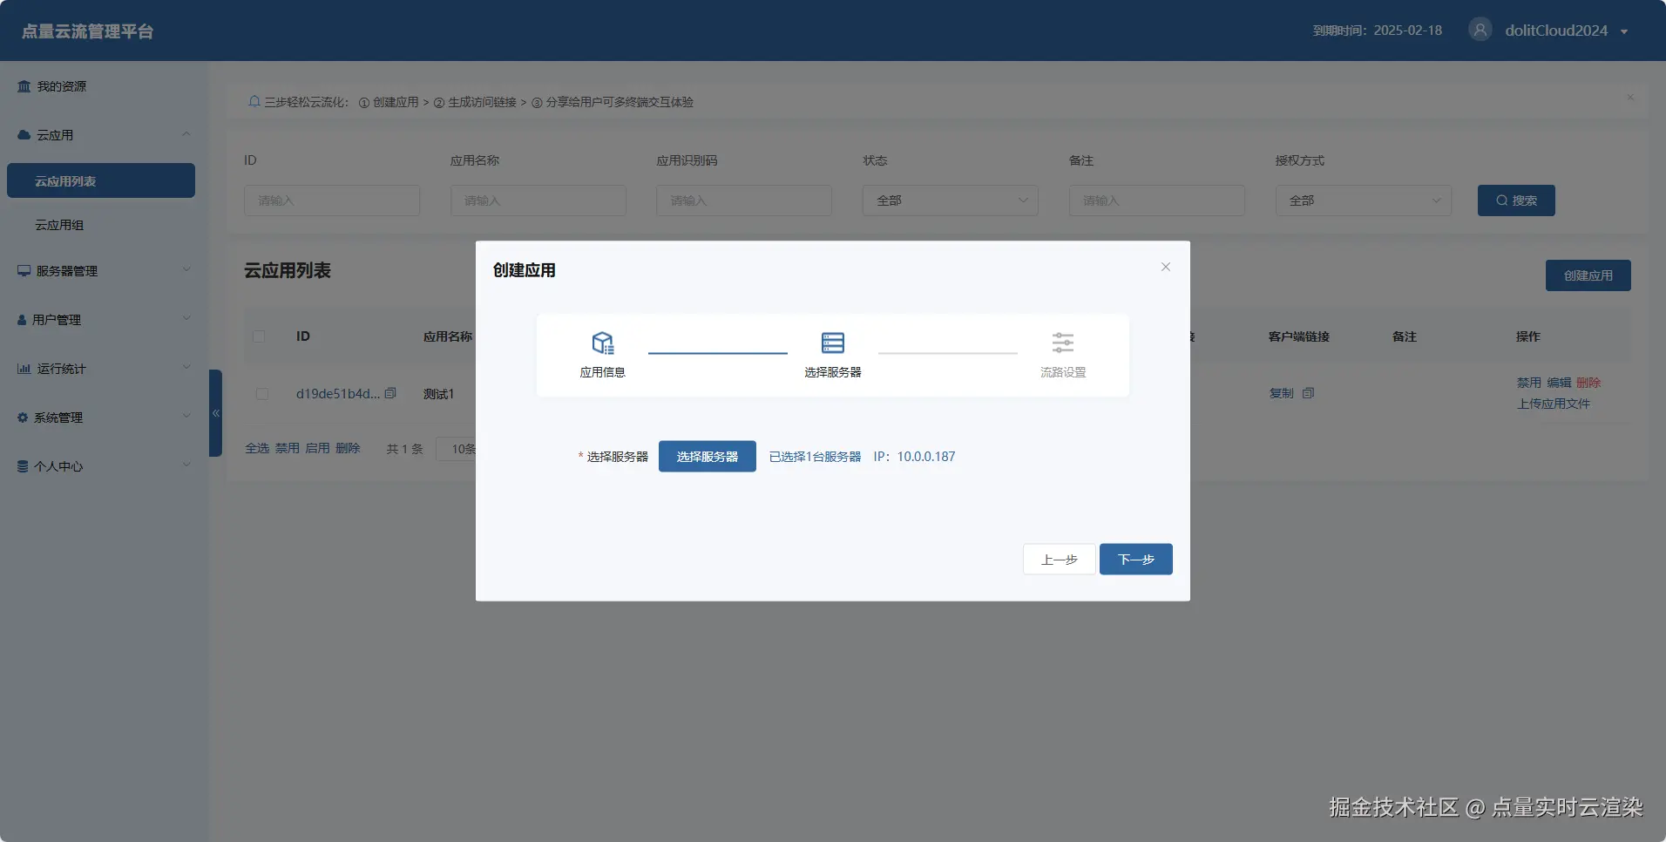Dismiss the 三步轻松云流化 tip banner
The width and height of the screenshot is (1666, 842).
point(1630,97)
